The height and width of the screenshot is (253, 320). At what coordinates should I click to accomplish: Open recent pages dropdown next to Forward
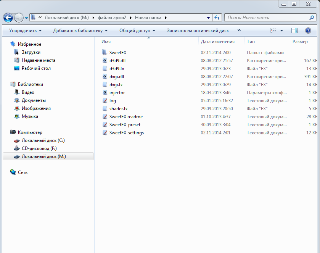pos(27,18)
